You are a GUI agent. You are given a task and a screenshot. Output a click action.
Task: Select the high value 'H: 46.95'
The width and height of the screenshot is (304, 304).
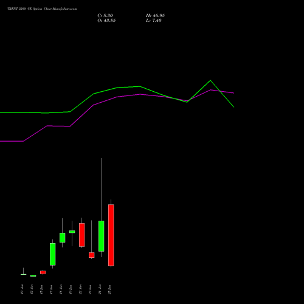pos(155,16)
